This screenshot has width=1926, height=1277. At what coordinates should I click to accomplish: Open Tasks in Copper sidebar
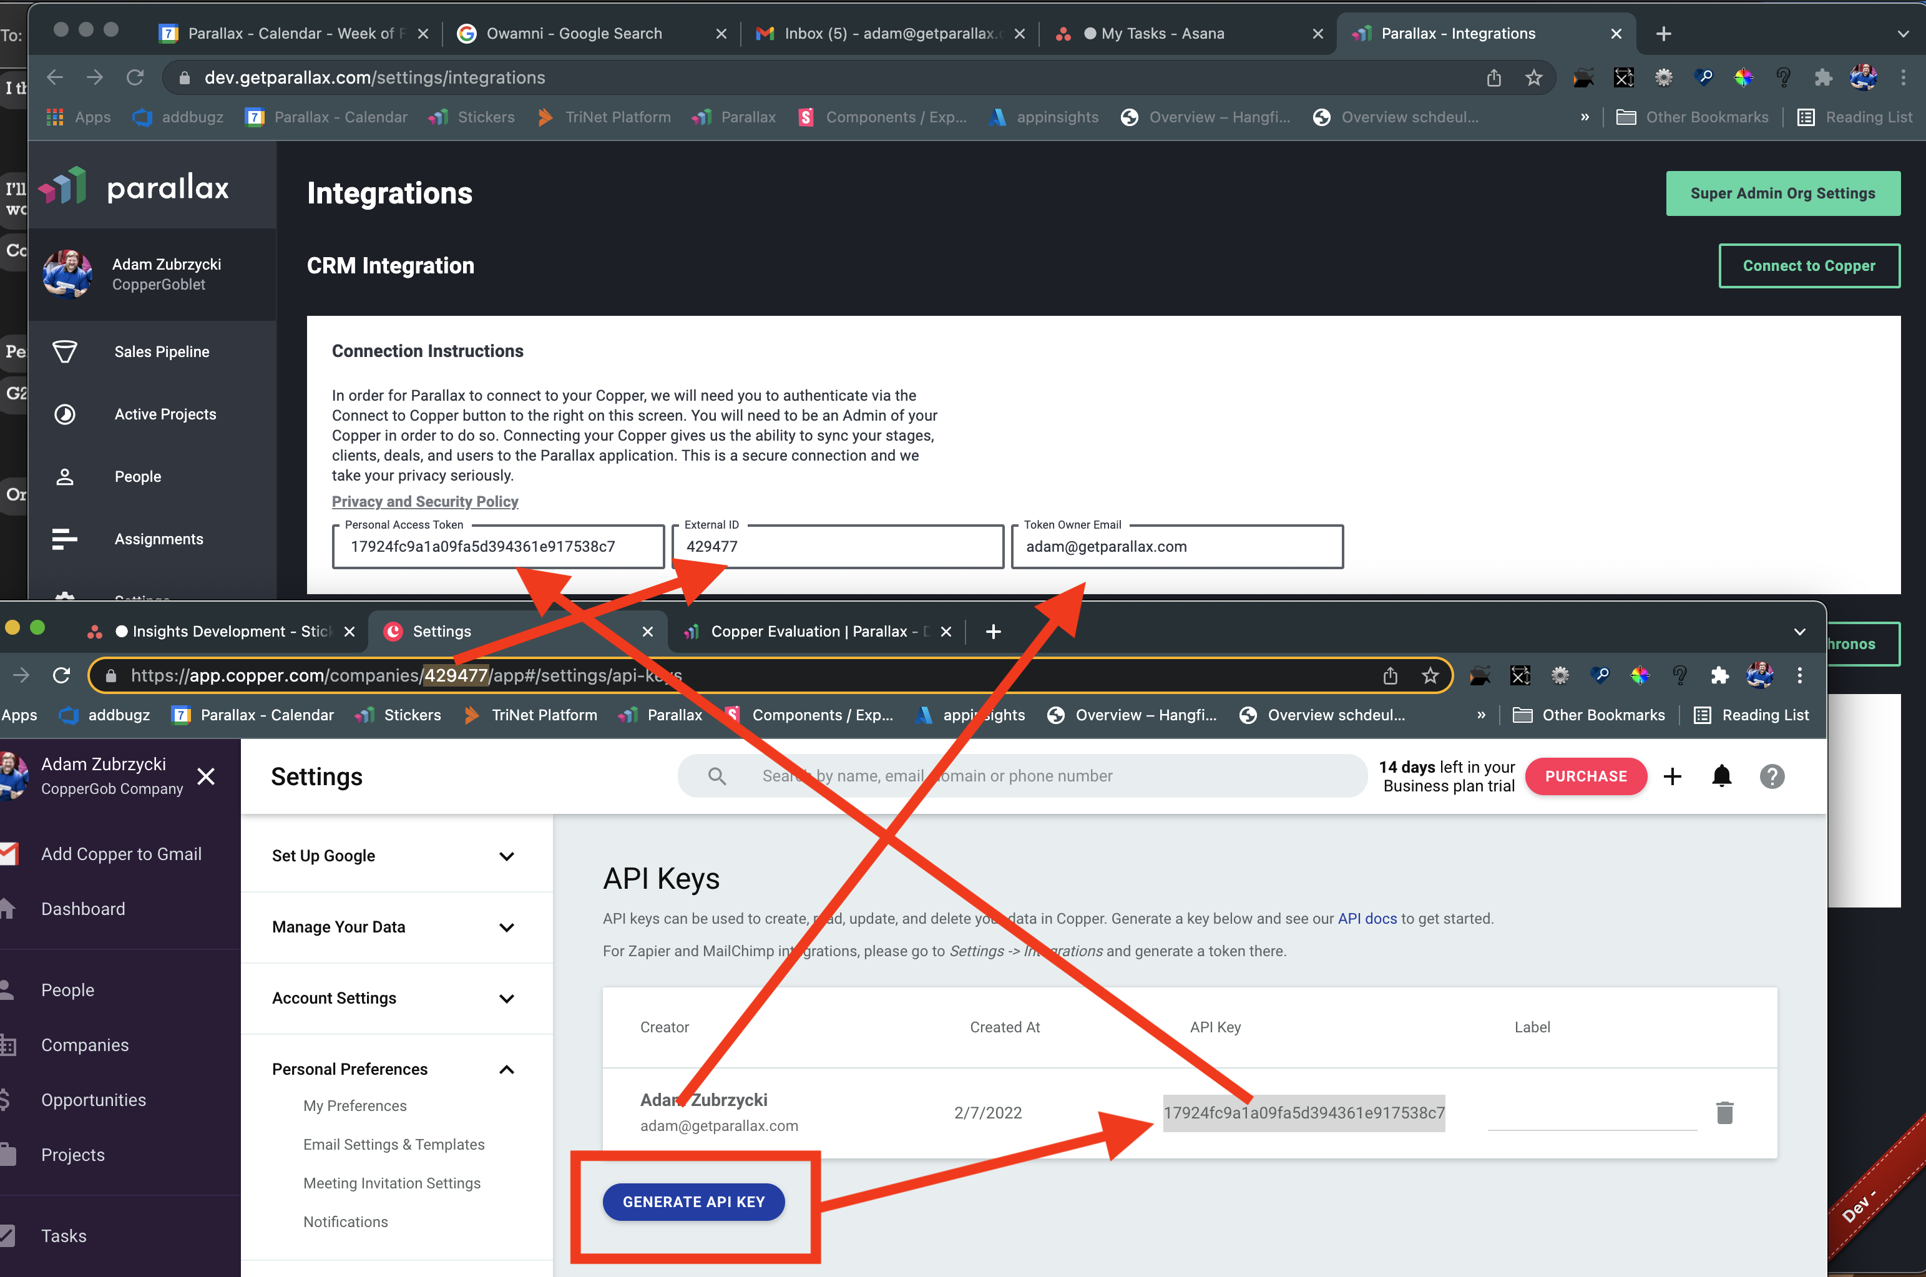coord(64,1236)
